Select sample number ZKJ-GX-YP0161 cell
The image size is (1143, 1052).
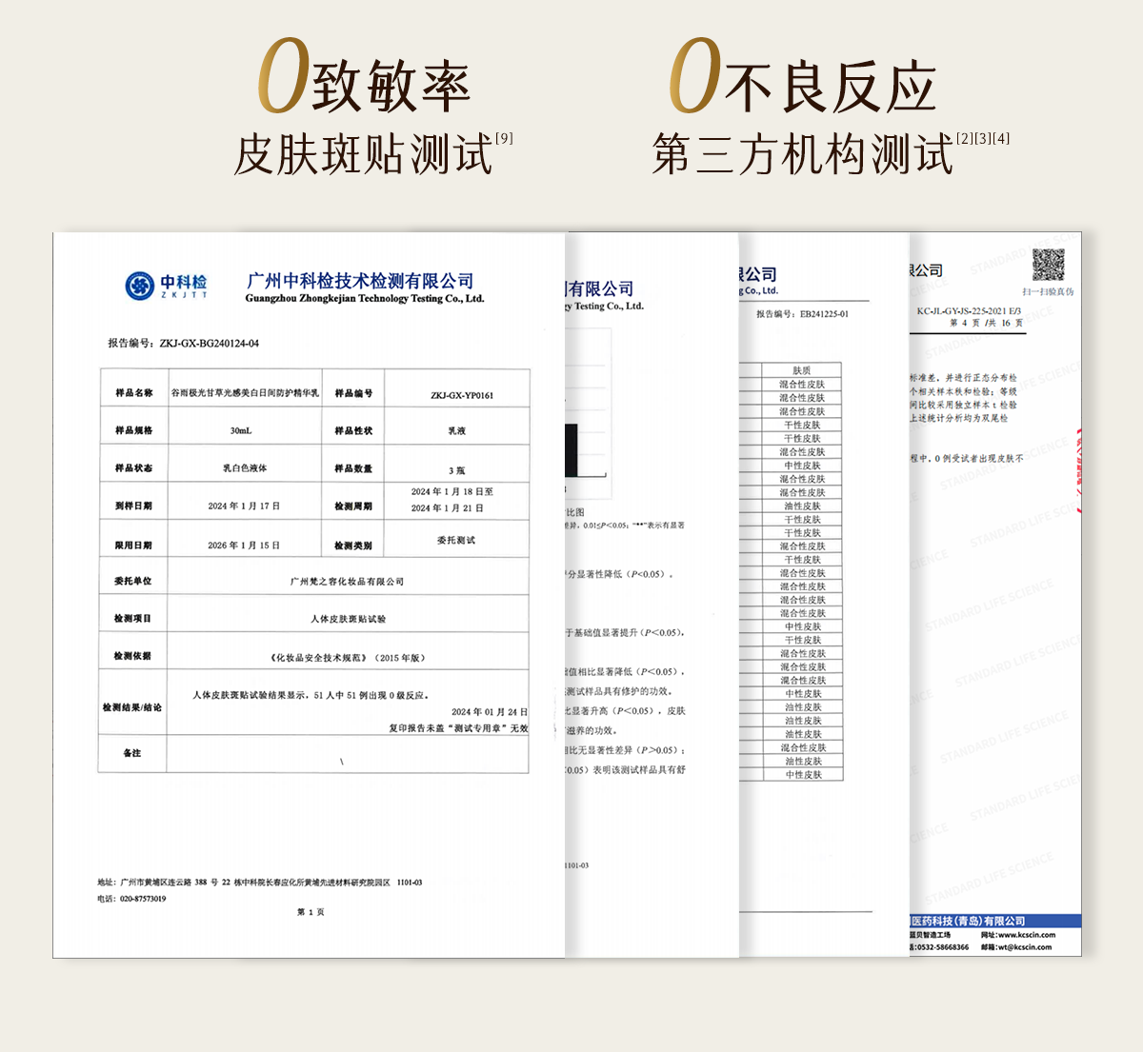461,395
